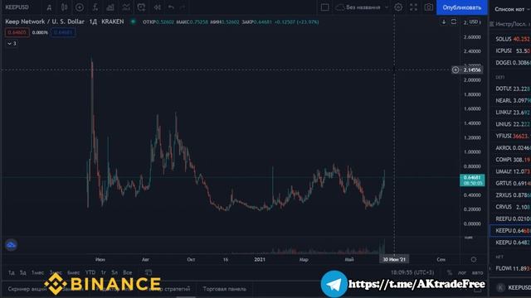Expand the collapsed indicators legend marked 3
Screen dimensions: 531x298
(x=12, y=43)
